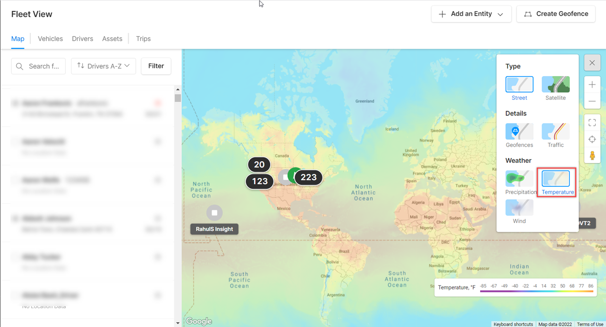Switch to the Trips tab
Image resolution: width=606 pixels, height=327 pixels.
click(x=143, y=39)
